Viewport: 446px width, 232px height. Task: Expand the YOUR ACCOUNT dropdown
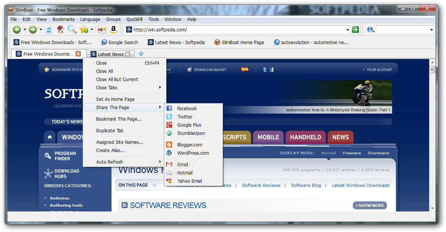click(378, 69)
